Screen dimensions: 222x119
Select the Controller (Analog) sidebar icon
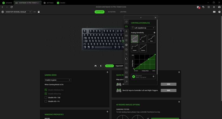(126, 26)
